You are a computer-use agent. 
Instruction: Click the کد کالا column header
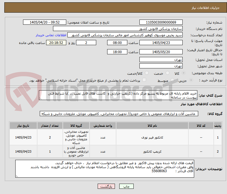coord(201,126)
